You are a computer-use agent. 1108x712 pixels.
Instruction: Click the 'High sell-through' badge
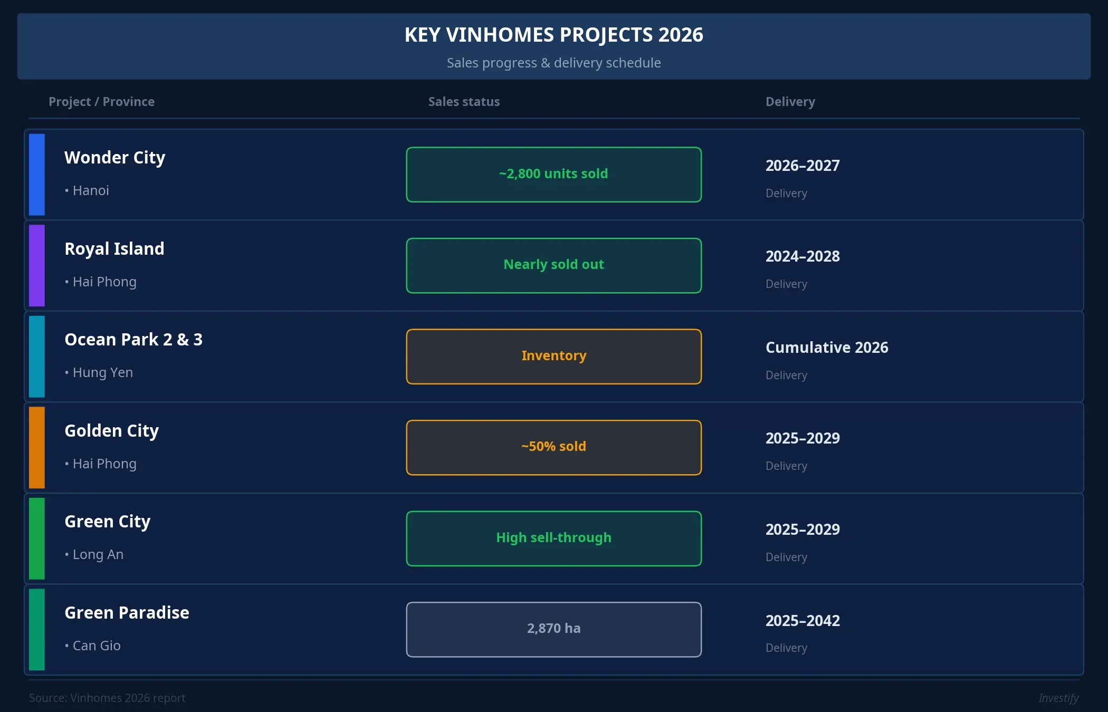[553, 538]
